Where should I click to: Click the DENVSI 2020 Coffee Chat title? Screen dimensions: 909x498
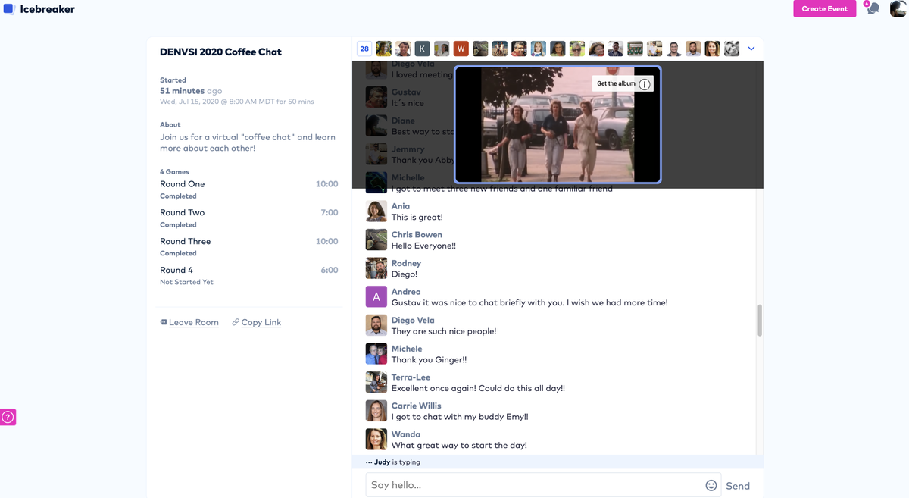pyautogui.click(x=220, y=52)
